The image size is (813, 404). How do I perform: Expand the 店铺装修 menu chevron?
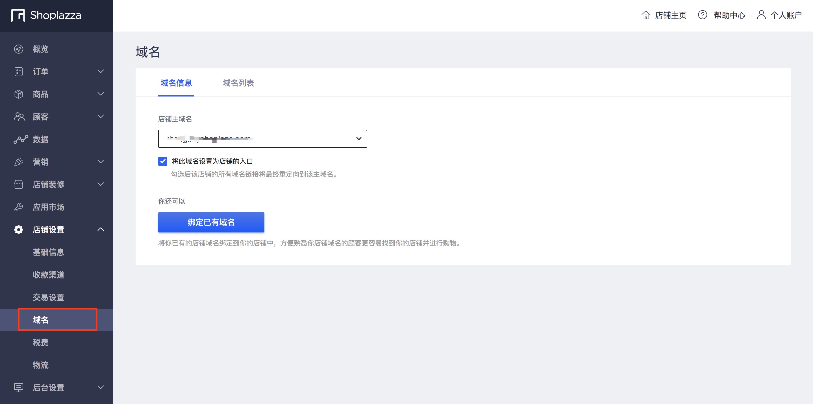pyautogui.click(x=101, y=184)
